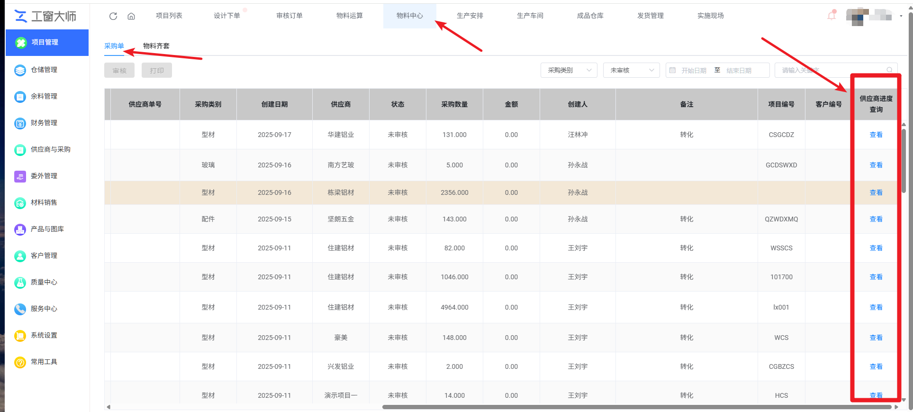Open 生产安排 top menu tab

[470, 16]
